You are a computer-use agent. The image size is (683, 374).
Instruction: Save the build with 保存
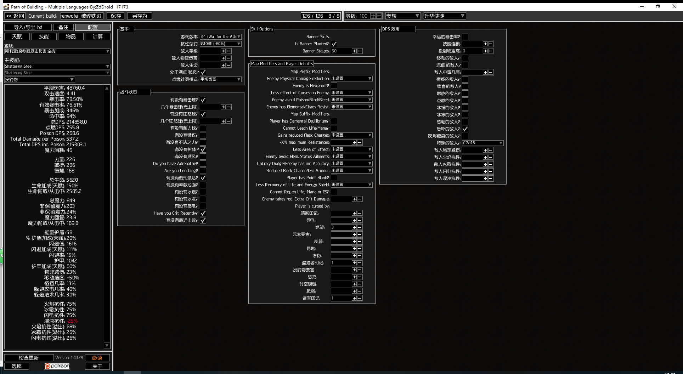pyautogui.click(x=116, y=16)
